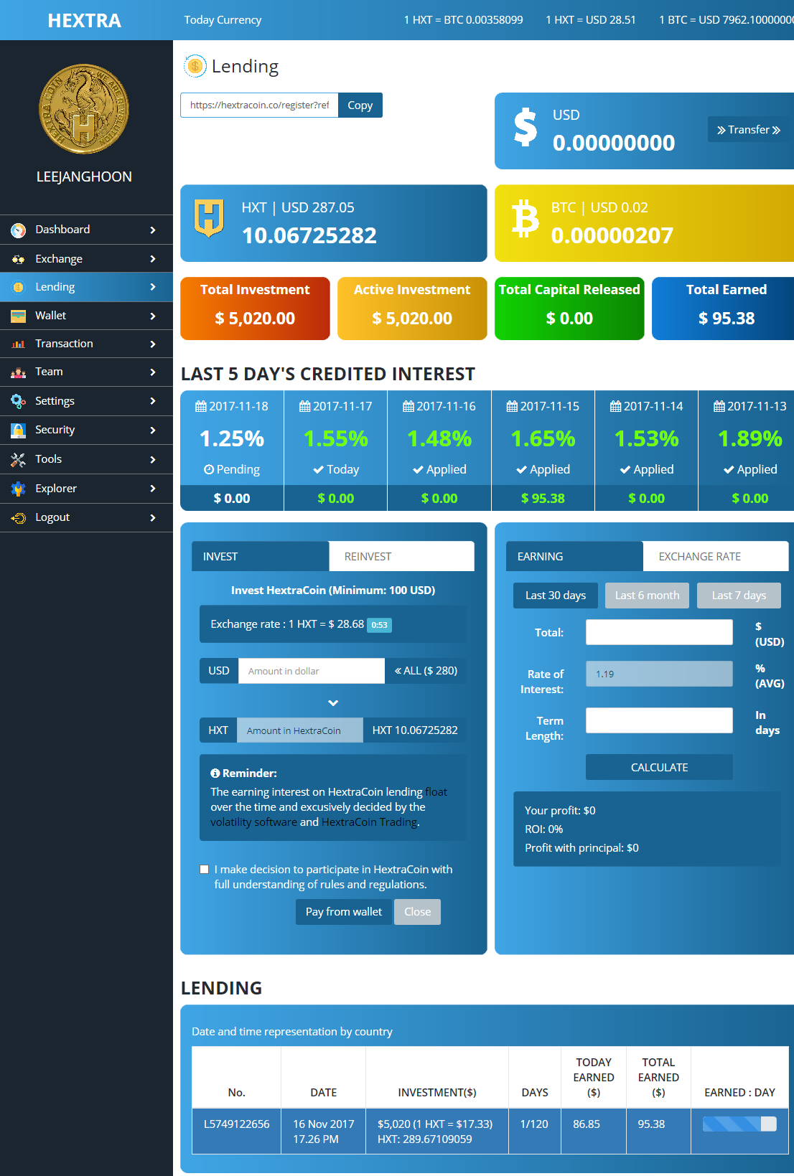This screenshot has width=794, height=1176.
Task: Expand the Settings menu arrow
Action: tap(153, 401)
